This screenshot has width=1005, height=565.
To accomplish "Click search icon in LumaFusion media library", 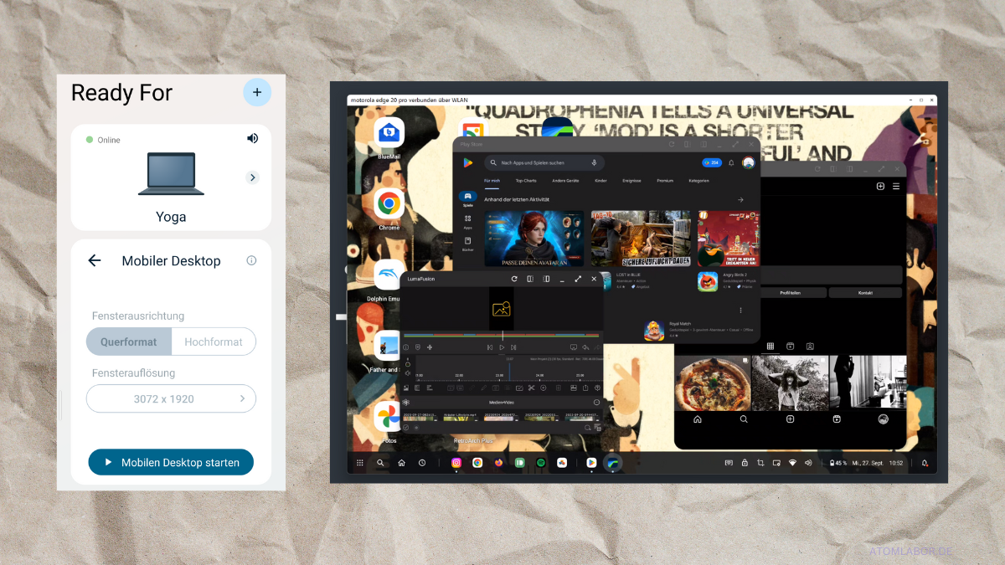I will click(x=588, y=428).
